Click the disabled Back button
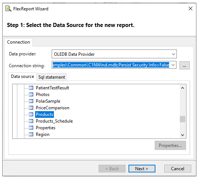This screenshot has width=199, height=178. (x=112, y=169)
